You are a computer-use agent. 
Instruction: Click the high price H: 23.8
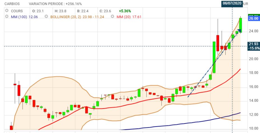(60, 11)
